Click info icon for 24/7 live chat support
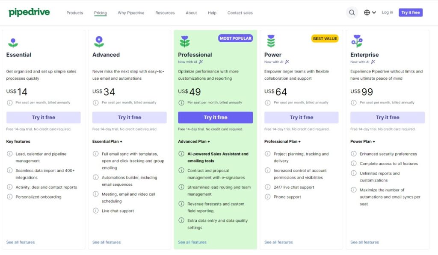438x255 pixels. point(268,187)
